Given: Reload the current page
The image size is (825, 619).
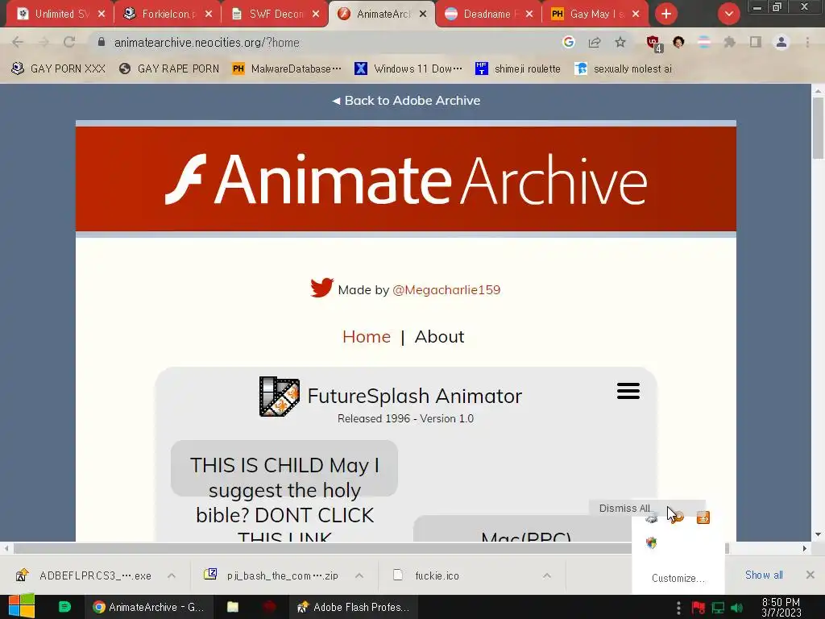Looking at the screenshot, I should click(69, 42).
